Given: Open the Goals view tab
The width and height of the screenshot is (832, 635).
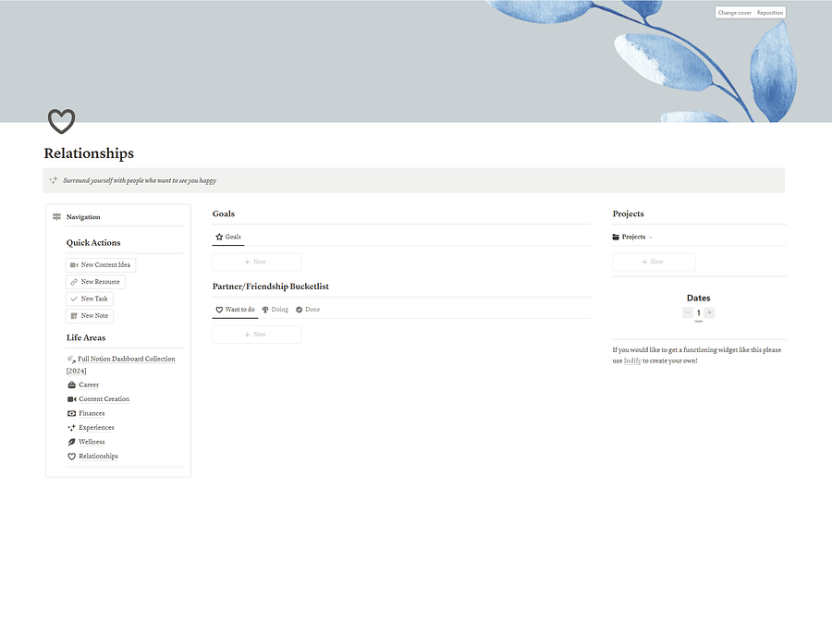Looking at the screenshot, I should click(x=228, y=237).
